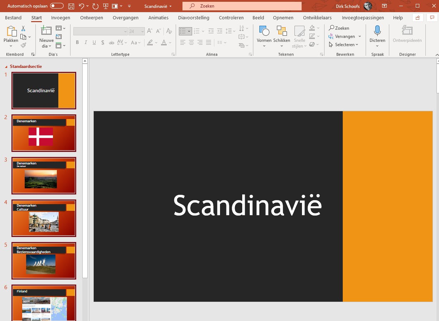Viewport: 439px width, 321px height.
Task: Open the Selecteren dropdown
Action: point(343,45)
